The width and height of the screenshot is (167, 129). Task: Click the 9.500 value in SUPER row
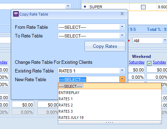point(162,7)
